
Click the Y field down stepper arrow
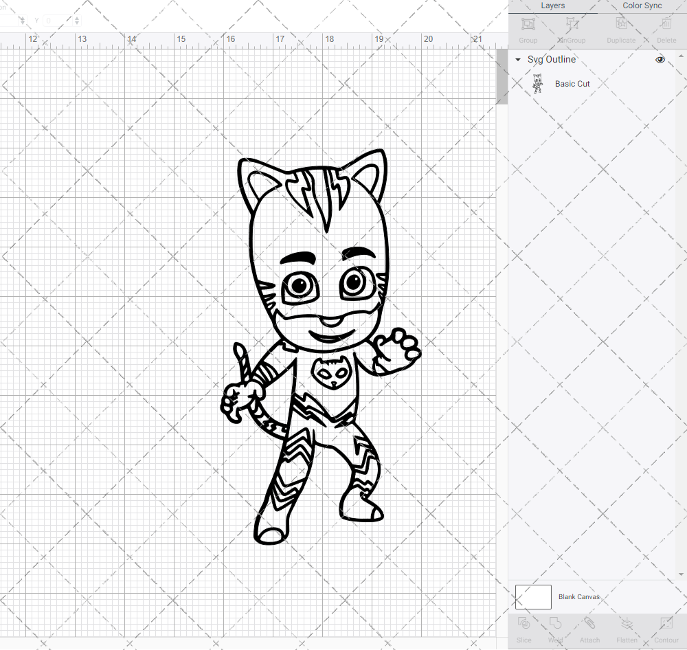(76, 23)
